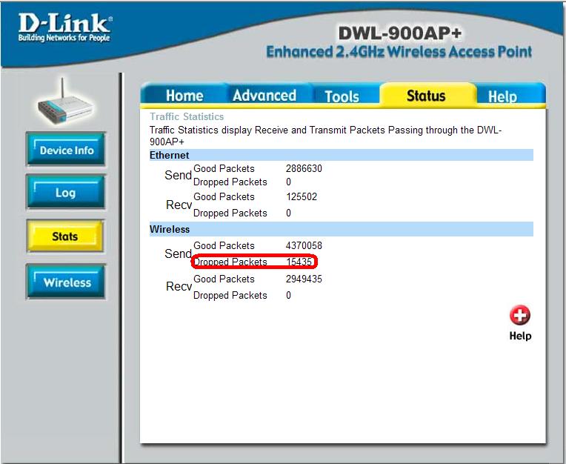
Task: Click the Wireless Send row label
Action: (179, 253)
